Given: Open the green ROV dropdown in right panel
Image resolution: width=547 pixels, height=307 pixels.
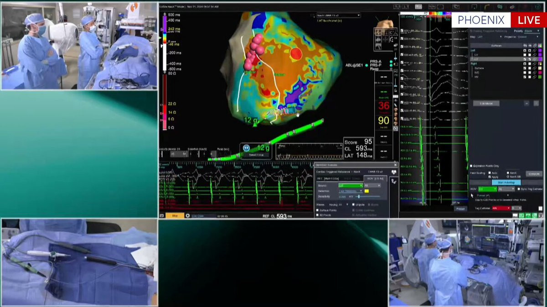Looking at the screenshot, I should coord(488,189).
